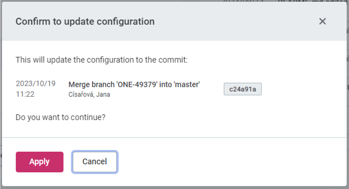Select the commit message 'Merge branch ONE-49379 into master'

click(x=134, y=84)
